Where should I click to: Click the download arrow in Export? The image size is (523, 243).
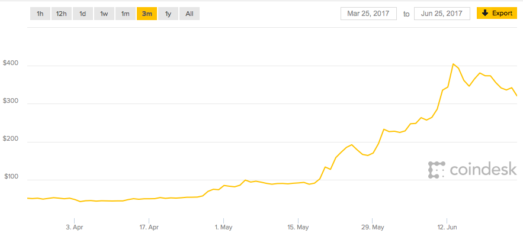(485, 14)
